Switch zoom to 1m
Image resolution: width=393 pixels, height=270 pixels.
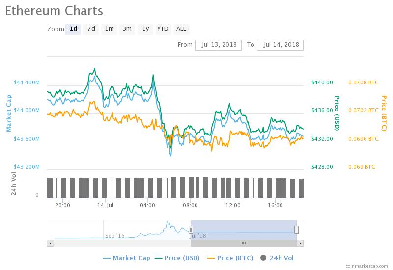(x=109, y=29)
